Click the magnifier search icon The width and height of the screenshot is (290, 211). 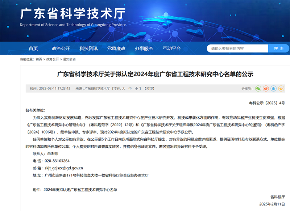[278, 48]
